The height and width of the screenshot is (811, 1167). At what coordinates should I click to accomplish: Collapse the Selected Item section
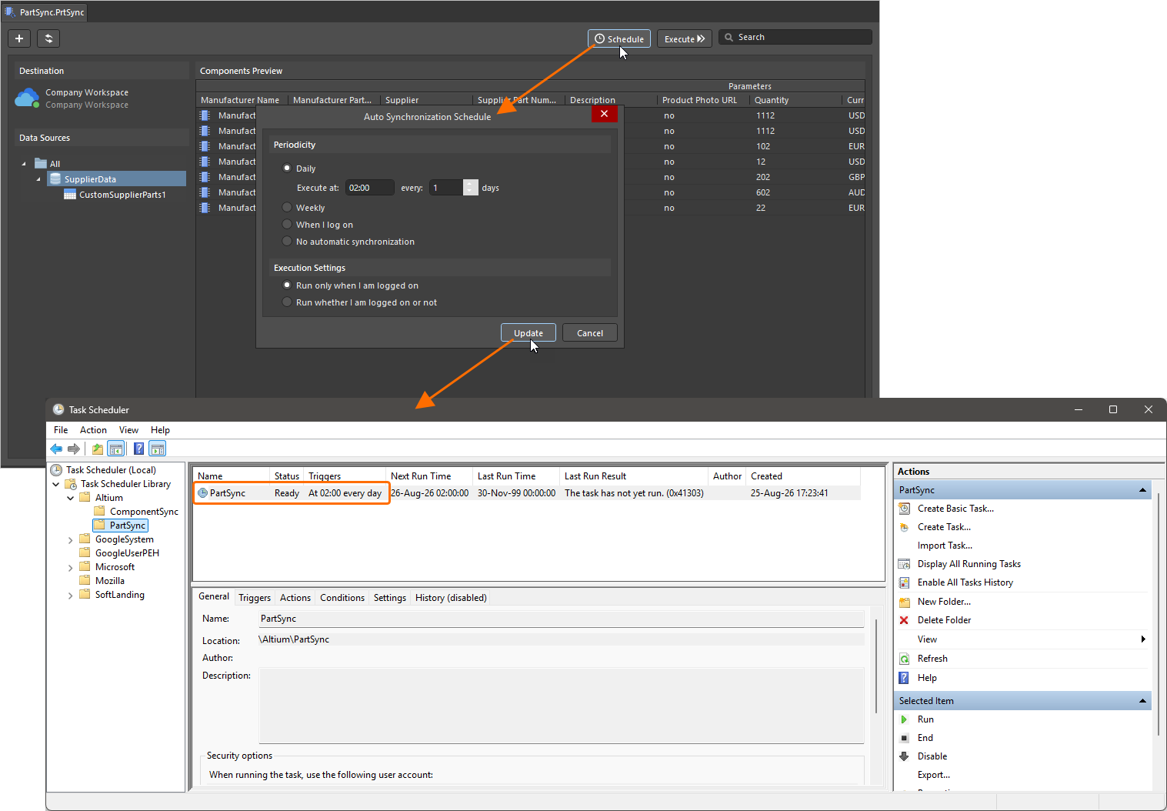click(1142, 701)
